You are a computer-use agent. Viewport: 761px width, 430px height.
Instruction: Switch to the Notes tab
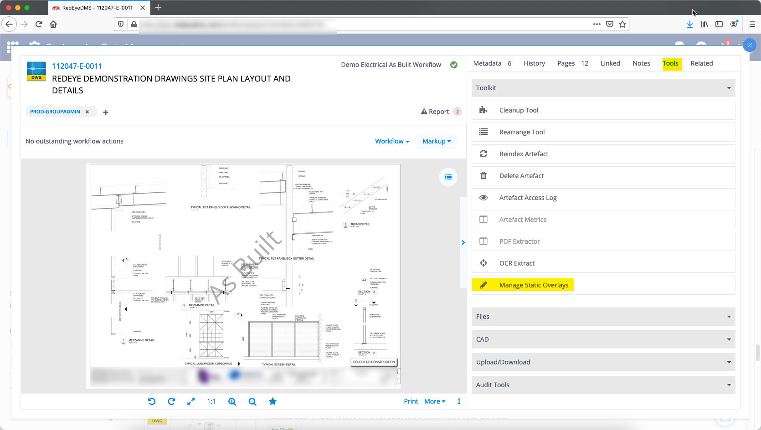pyautogui.click(x=641, y=63)
